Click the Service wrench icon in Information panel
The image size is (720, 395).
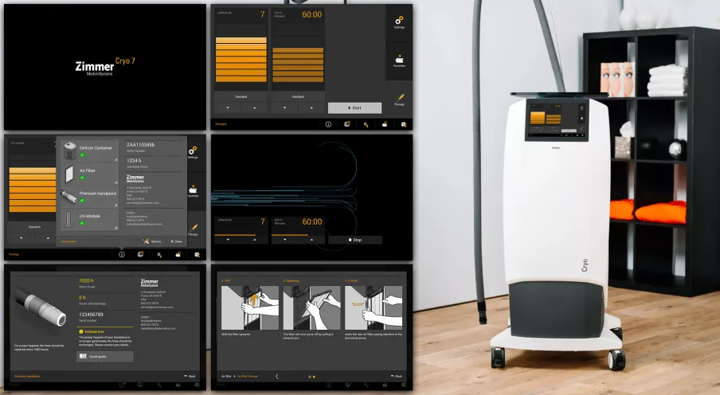(151, 241)
